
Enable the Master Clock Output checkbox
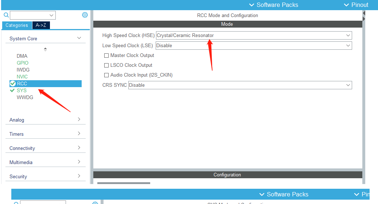[x=106, y=56]
